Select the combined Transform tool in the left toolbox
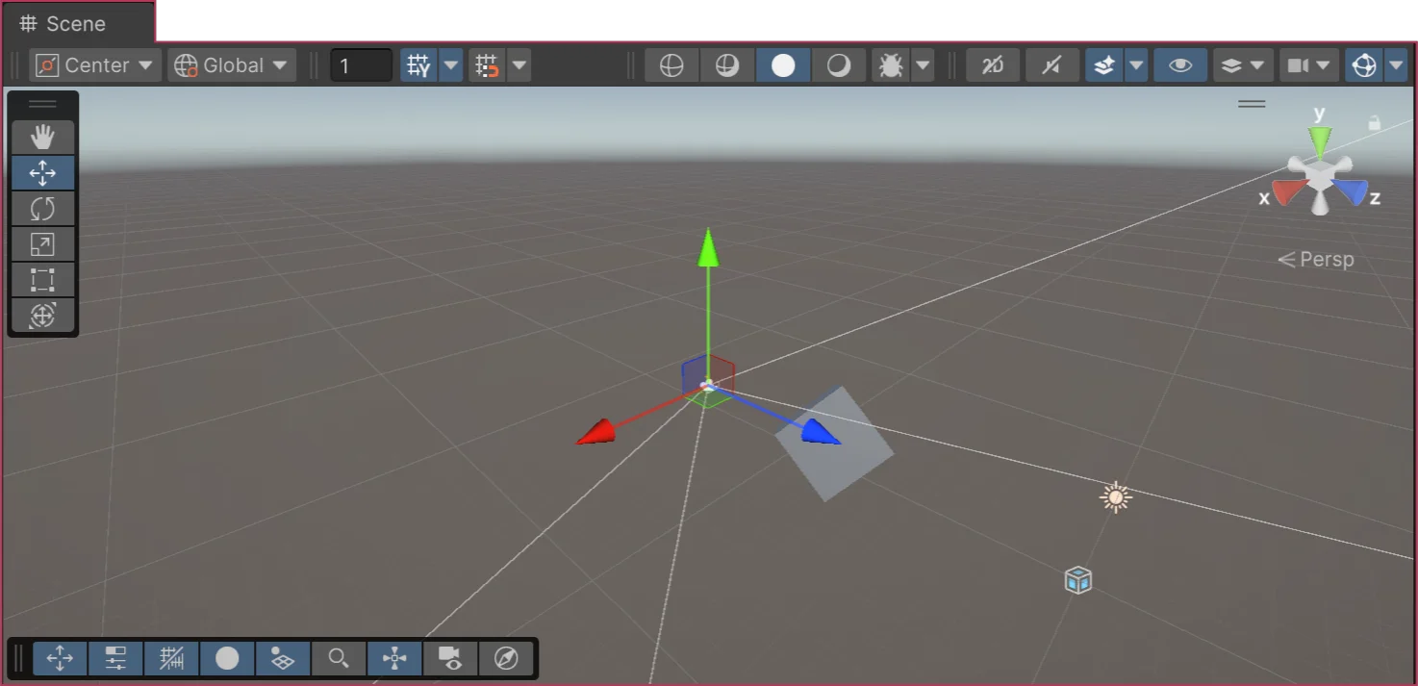The width and height of the screenshot is (1418, 686). (x=42, y=316)
